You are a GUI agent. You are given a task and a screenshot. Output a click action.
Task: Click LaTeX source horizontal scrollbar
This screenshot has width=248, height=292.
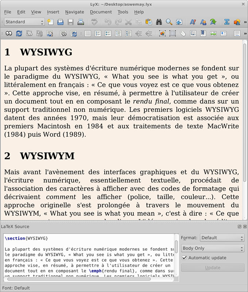coord(79,279)
